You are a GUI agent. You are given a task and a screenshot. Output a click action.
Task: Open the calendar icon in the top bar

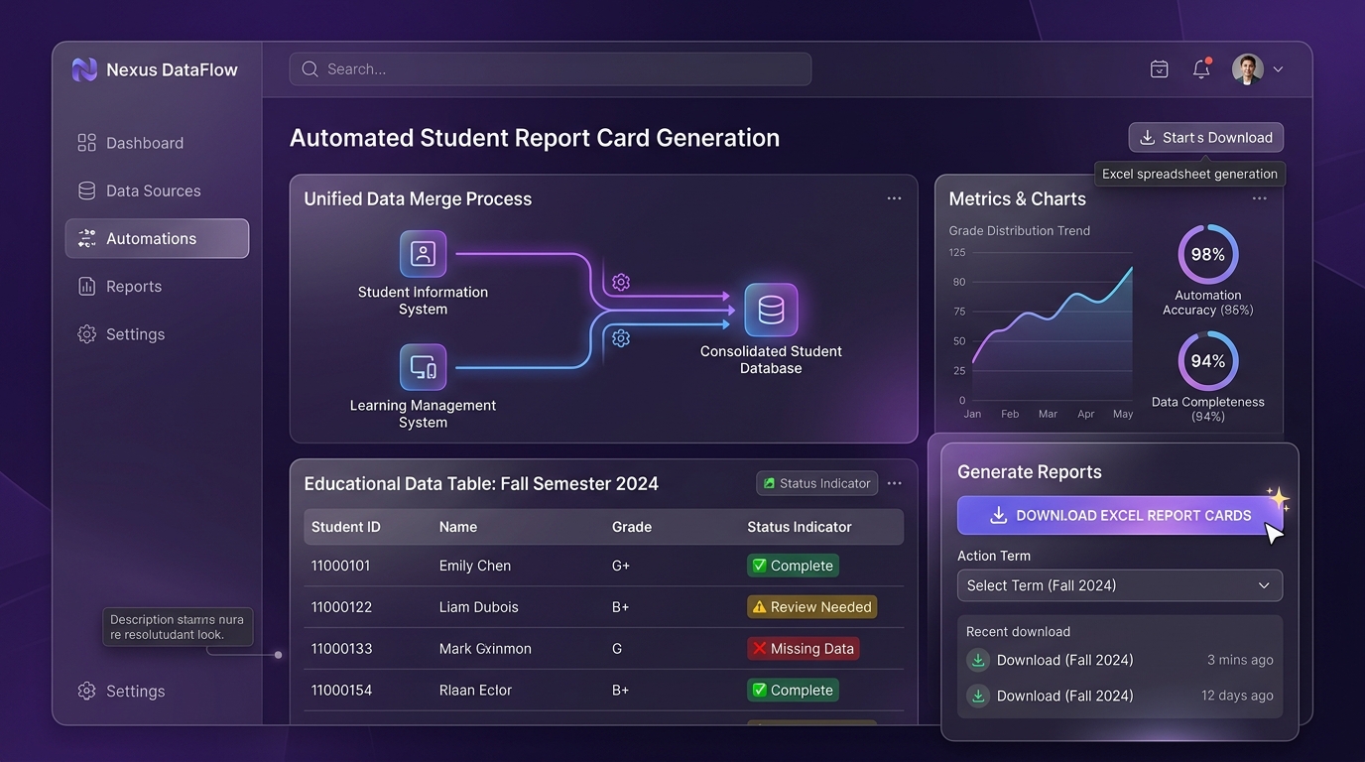click(1159, 69)
